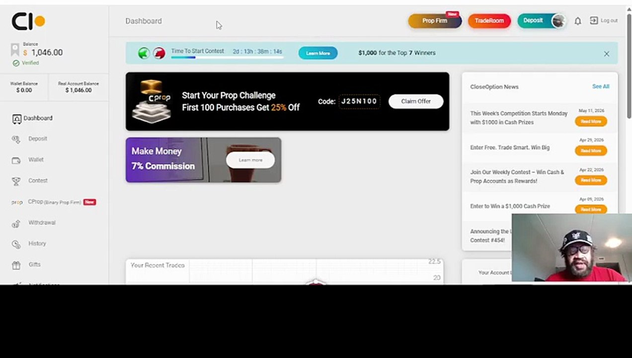Click the History sidebar icon
The width and height of the screenshot is (632, 358).
16,245
